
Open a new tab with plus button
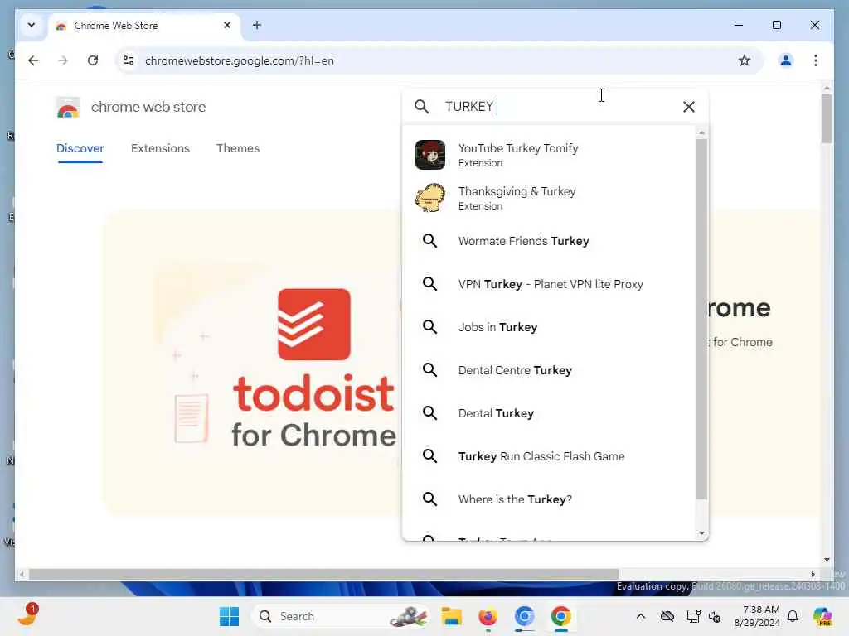(257, 25)
